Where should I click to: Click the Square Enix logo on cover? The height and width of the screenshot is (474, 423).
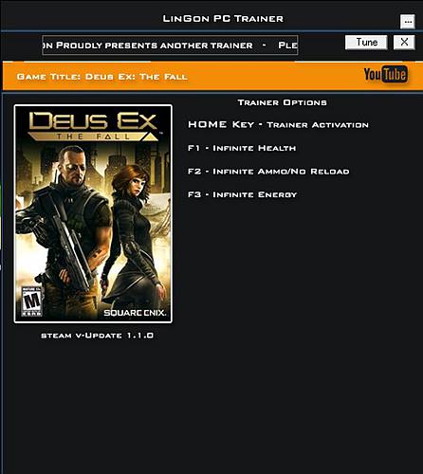[135, 313]
